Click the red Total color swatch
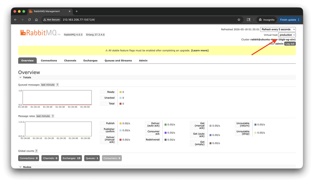The height and width of the screenshot is (183, 314). pyautogui.click(x=121, y=104)
